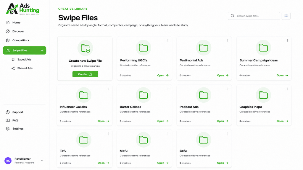Open three-dot menu on Podcast Ads card
The width and height of the screenshot is (303, 170).
228,89
